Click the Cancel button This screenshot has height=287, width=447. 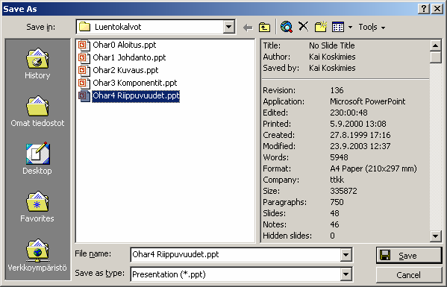point(409,275)
